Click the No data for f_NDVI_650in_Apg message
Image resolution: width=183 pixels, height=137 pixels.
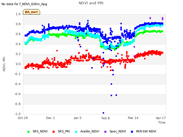tap(24, 4)
